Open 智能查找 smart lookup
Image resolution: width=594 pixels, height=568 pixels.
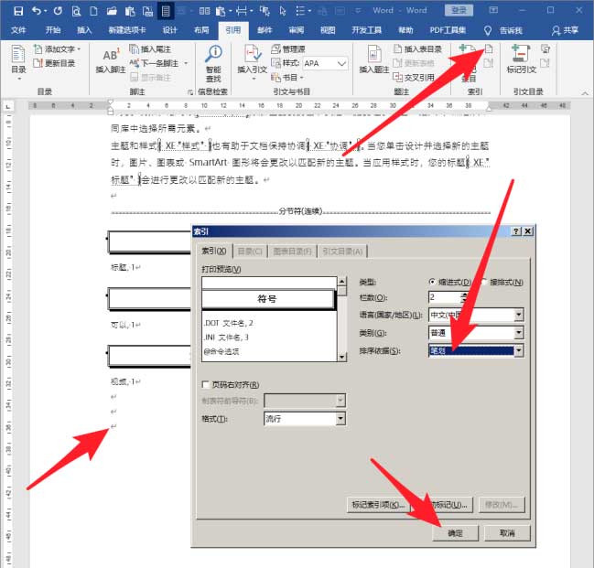pos(213,64)
